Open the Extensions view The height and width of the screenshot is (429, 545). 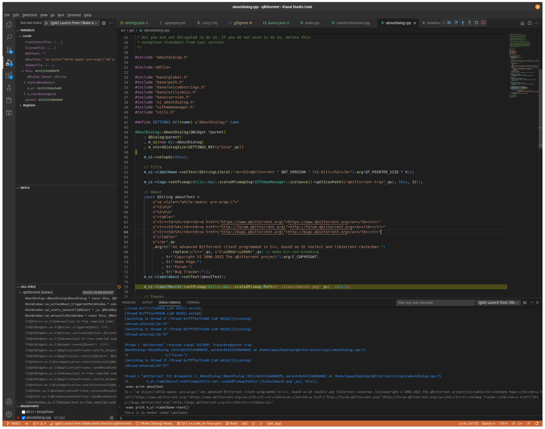tap(9, 75)
